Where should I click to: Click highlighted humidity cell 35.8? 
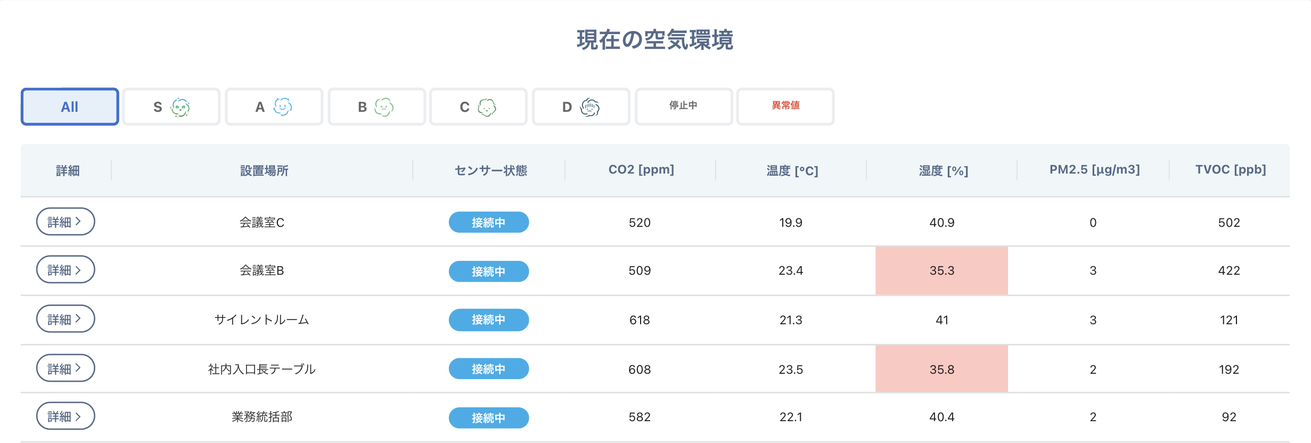click(941, 369)
